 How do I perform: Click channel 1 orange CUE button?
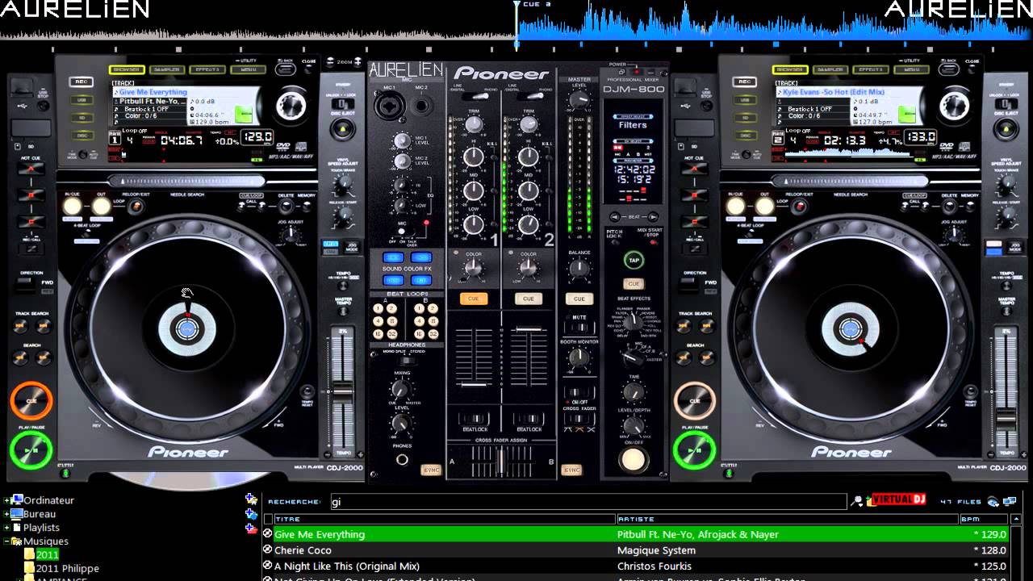click(x=474, y=299)
